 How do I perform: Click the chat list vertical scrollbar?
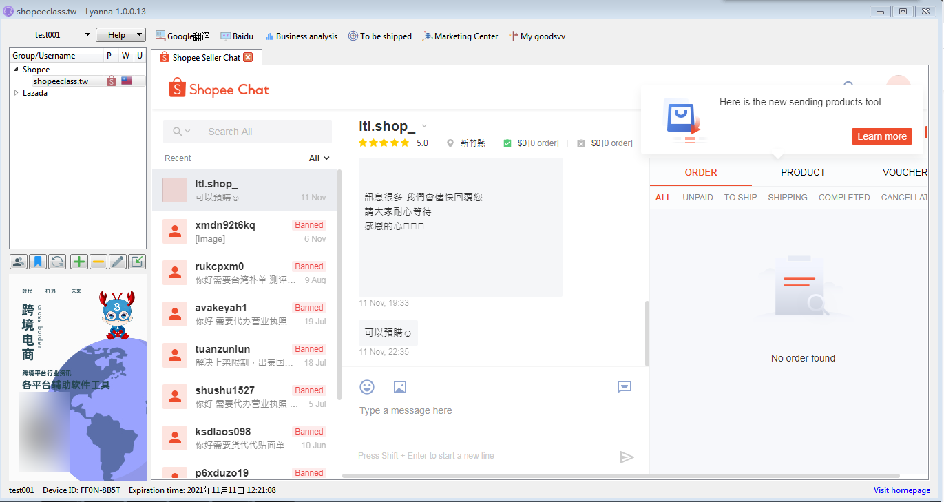coord(339,284)
